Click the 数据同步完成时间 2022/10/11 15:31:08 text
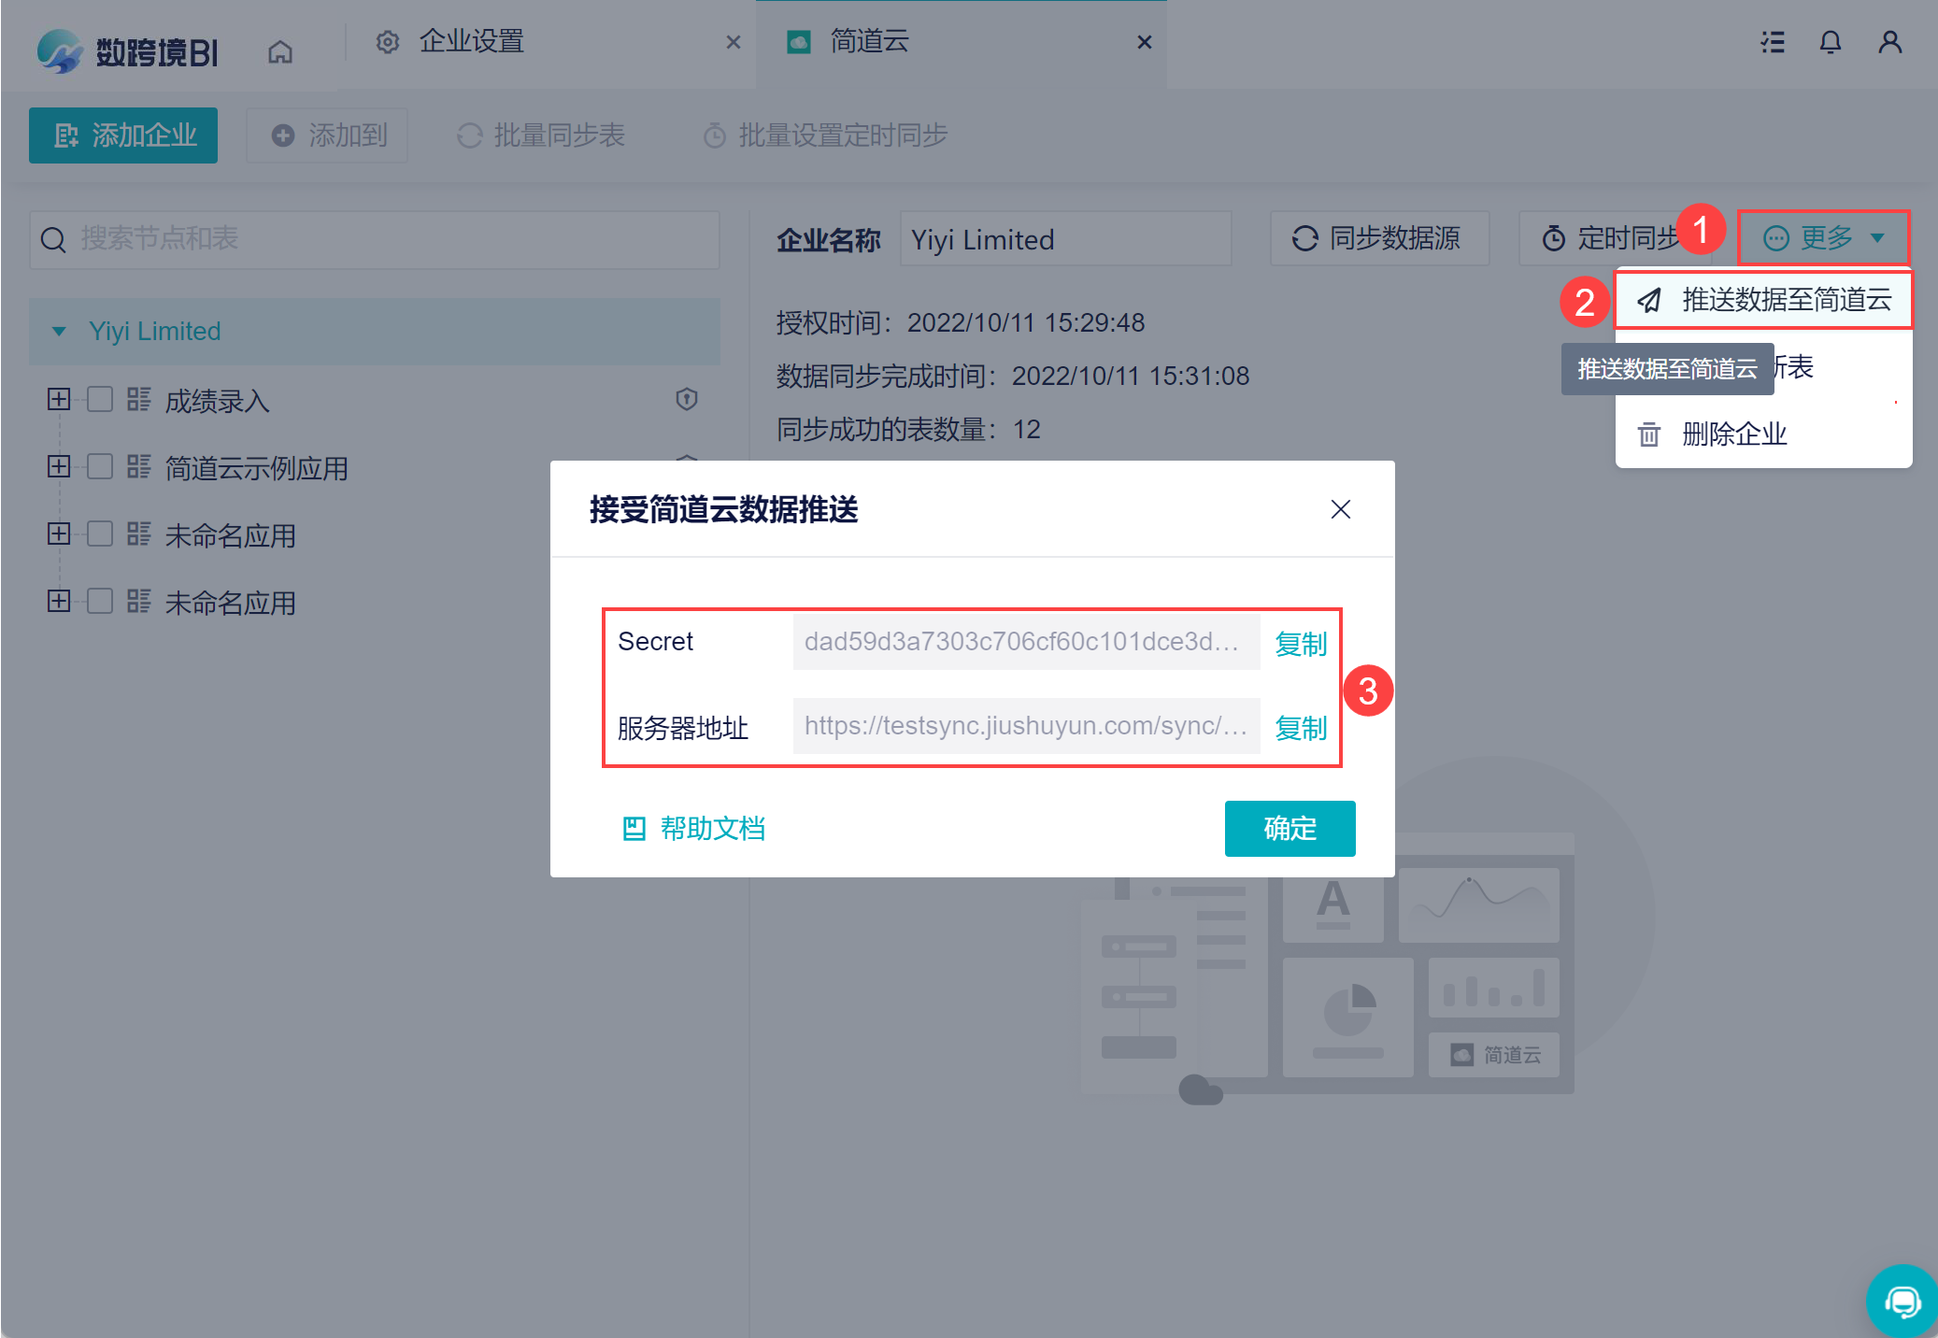Screen dimensions: 1938x1338 tap(1013, 377)
